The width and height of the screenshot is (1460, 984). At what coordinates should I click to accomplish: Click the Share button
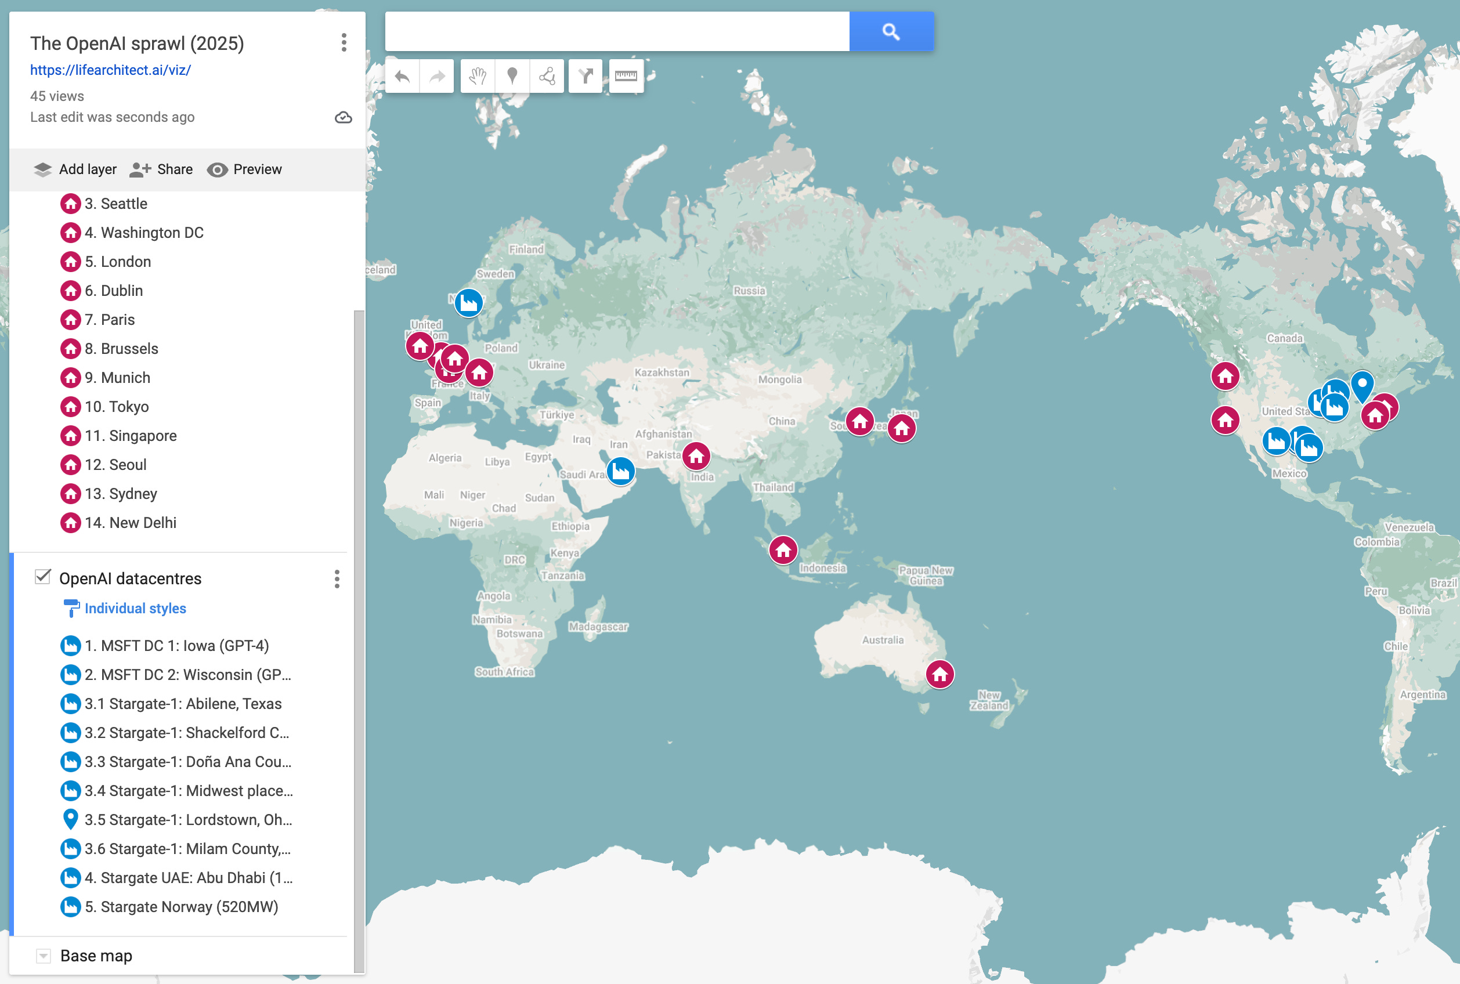(x=161, y=169)
